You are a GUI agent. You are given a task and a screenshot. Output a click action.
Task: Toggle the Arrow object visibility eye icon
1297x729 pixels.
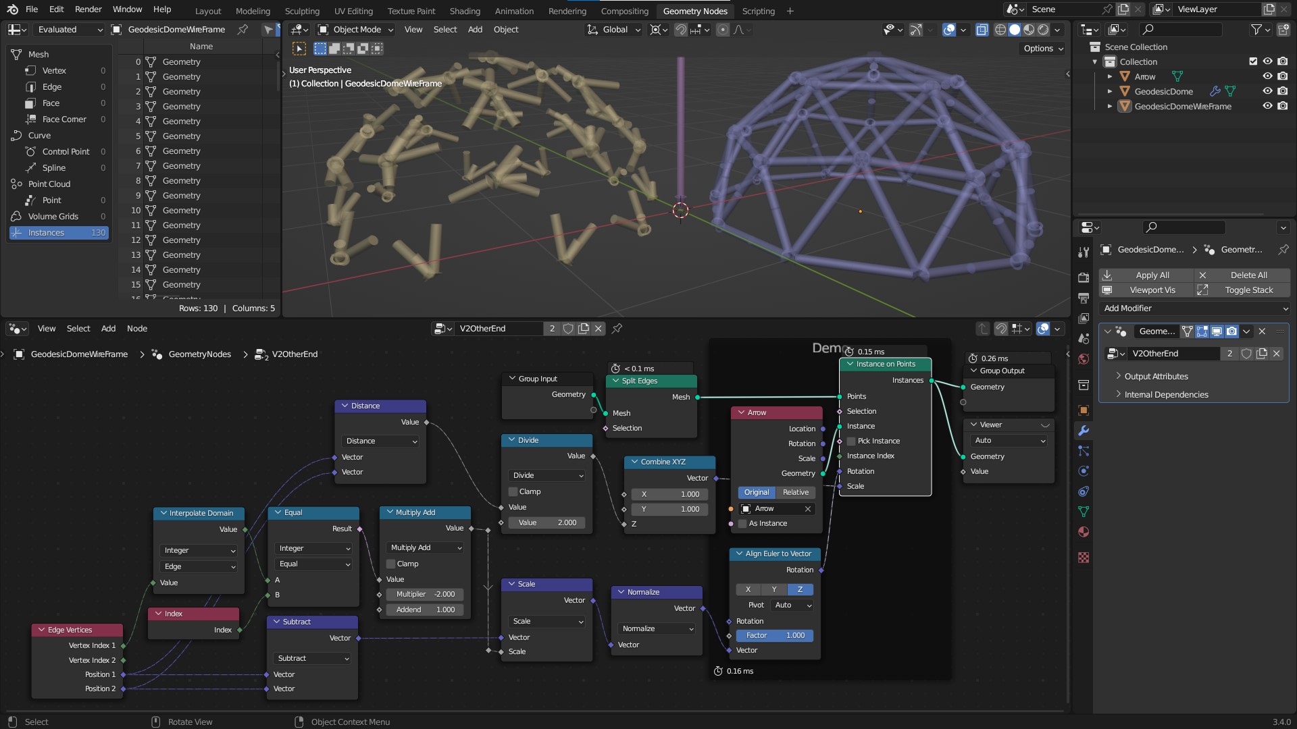click(x=1267, y=76)
